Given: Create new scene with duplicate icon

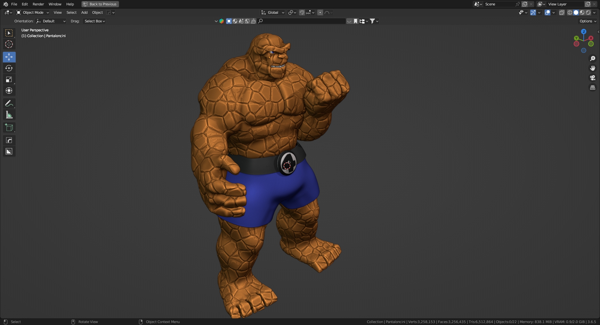Looking at the screenshot, I should (525, 4).
